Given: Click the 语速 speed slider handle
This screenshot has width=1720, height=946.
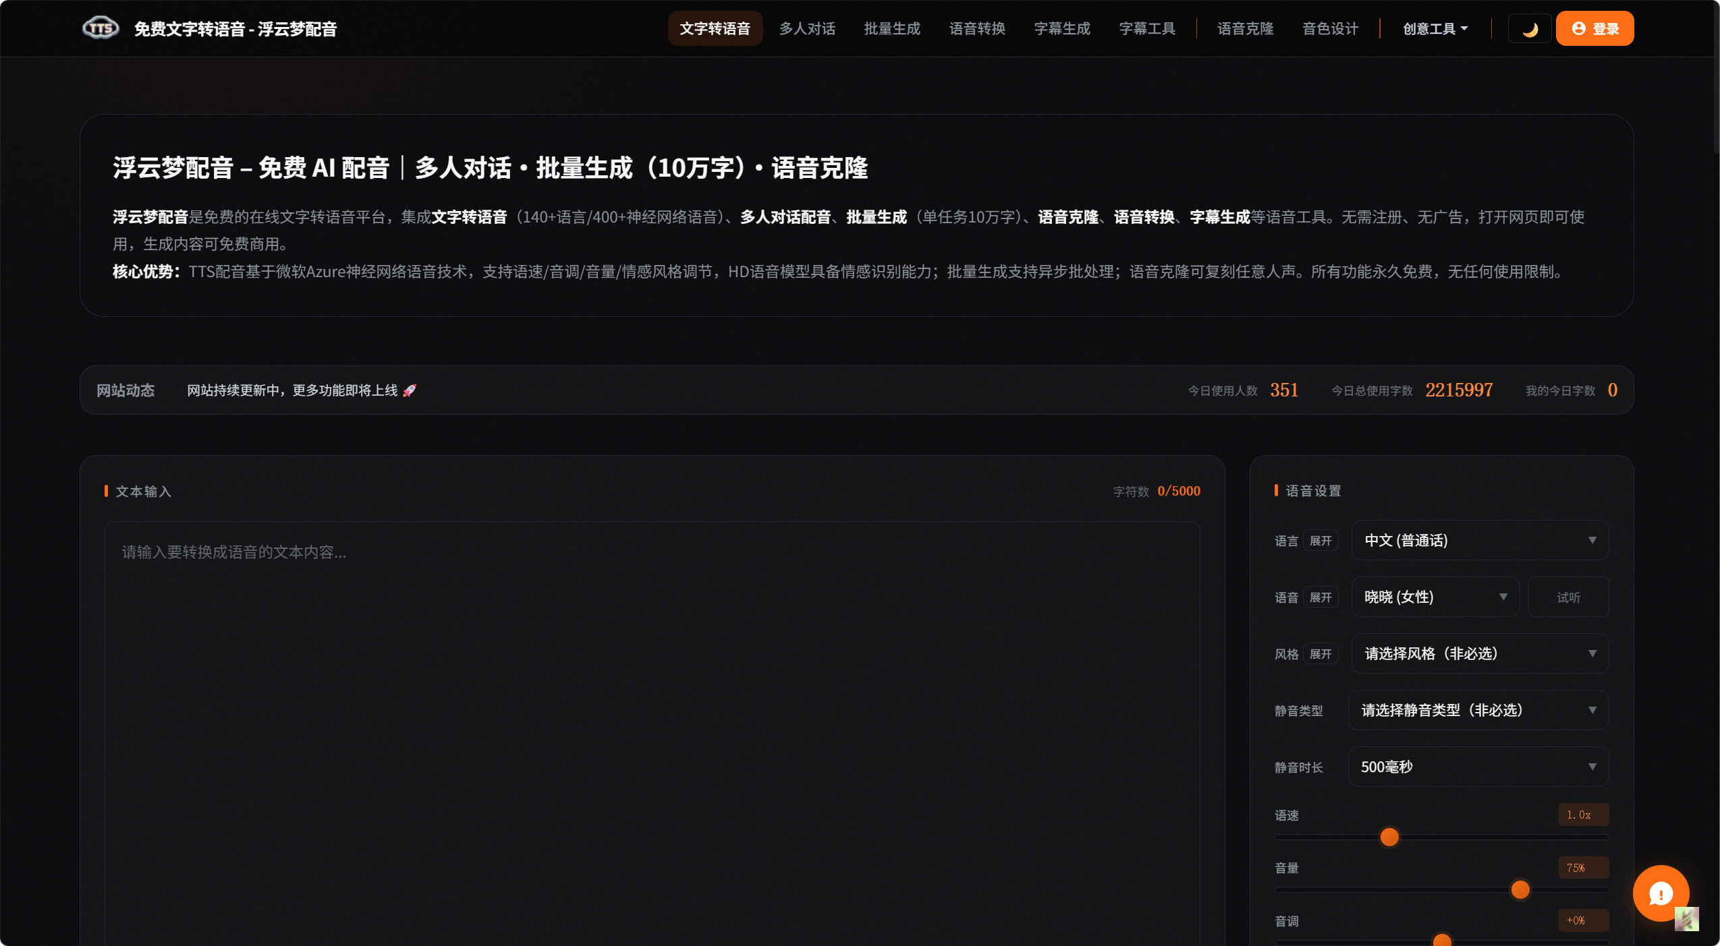Looking at the screenshot, I should [x=1389, y=837].
